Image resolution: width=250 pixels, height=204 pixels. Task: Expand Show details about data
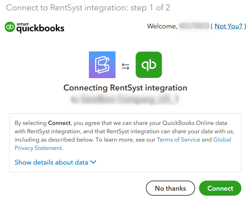coord(52,162)
